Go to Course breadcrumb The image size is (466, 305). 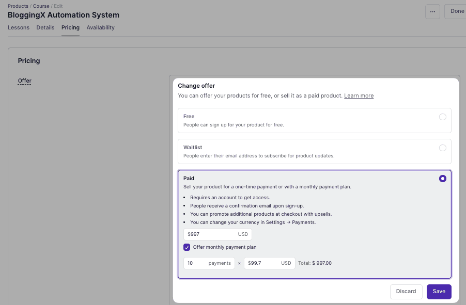click(x=41, y=6)
